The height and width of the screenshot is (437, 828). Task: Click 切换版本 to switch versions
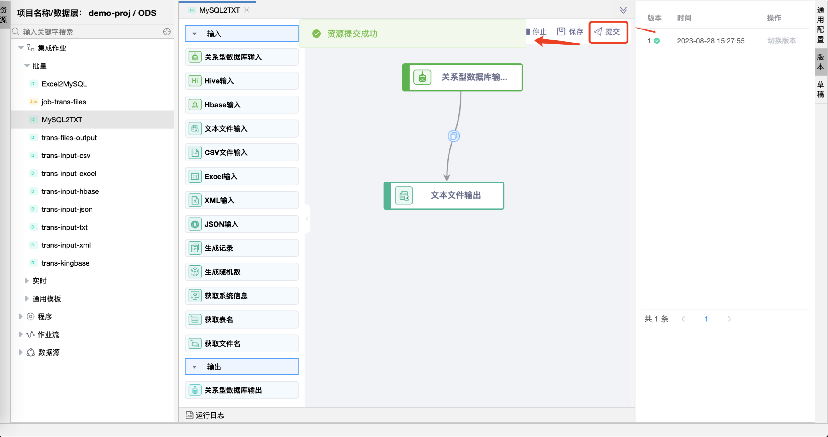[782, 41]
